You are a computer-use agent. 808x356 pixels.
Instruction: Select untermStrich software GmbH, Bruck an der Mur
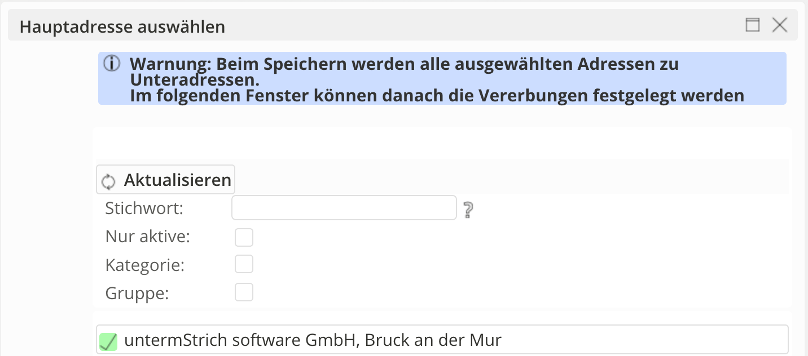313,340
